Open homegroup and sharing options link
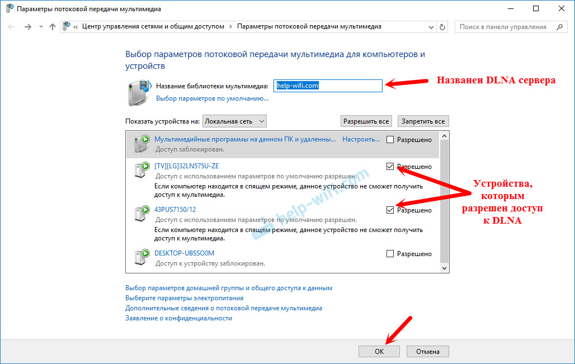This screenshot has height=364, width=575. 228,288
